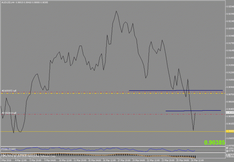Screen dimensions: 234x162
Task: Click the '15 Mar 04:00' time label
Action: (95, 161)
